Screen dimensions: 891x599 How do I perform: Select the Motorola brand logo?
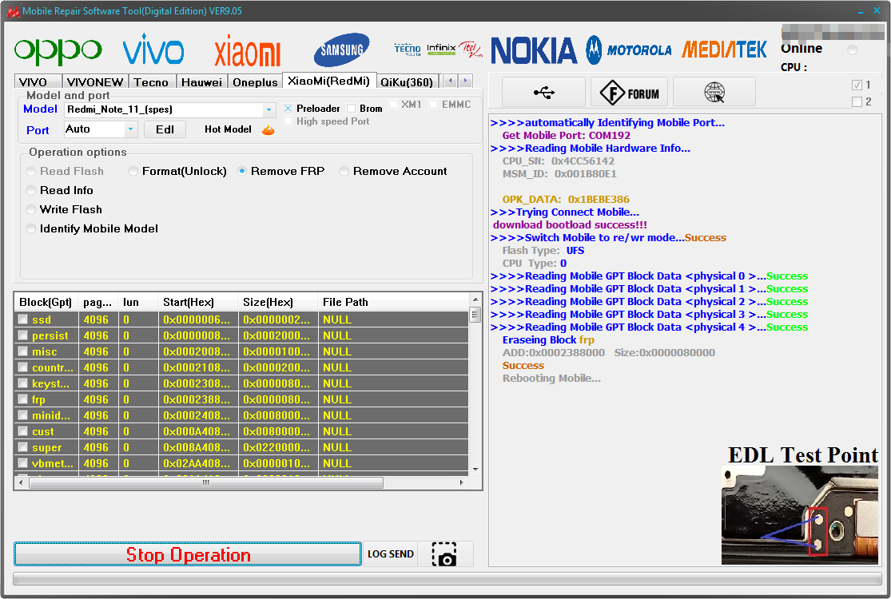pos(628,50)
